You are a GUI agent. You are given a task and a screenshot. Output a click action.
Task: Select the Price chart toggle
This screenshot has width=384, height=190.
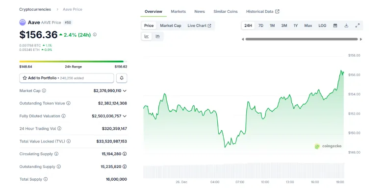149,25
